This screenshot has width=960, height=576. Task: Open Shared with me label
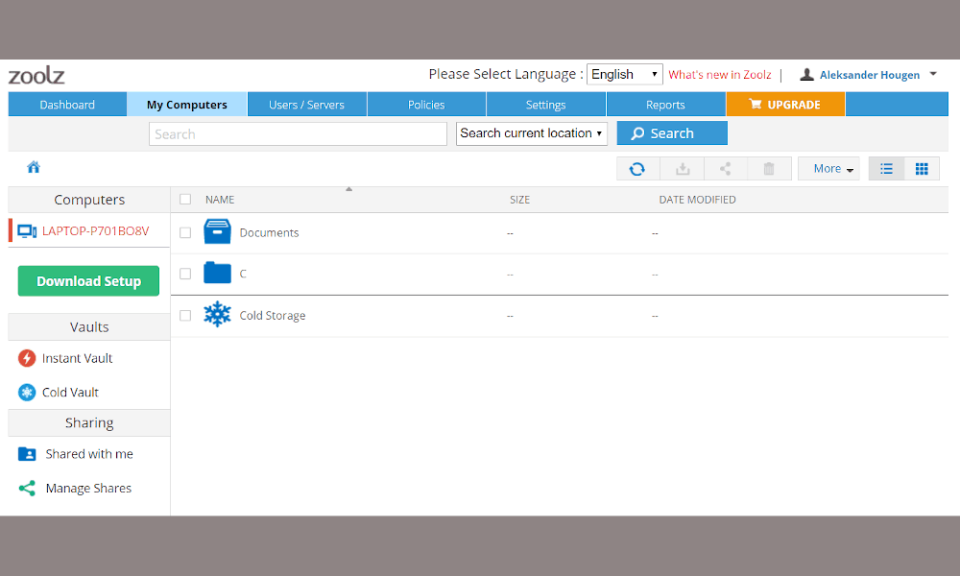coord(89,454)
